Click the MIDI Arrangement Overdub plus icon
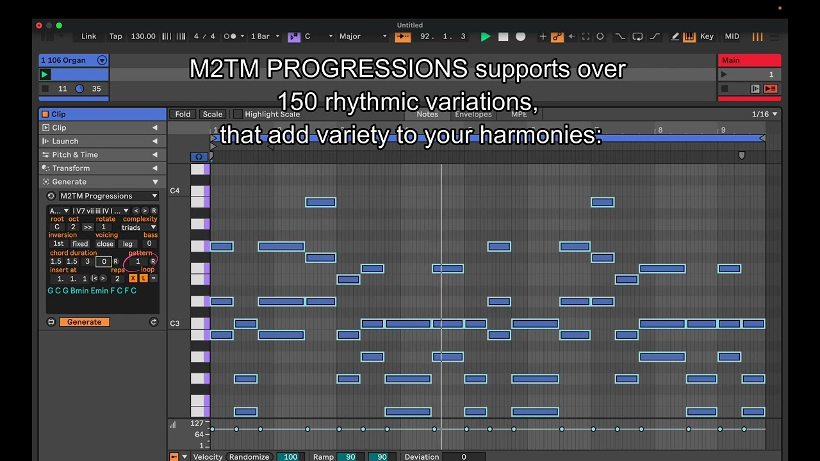Viewport: 820px width, 461px height. [x=543, y=36]
